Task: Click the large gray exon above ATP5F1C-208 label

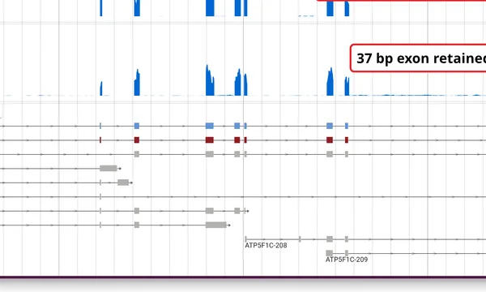Action: [330, 239]
